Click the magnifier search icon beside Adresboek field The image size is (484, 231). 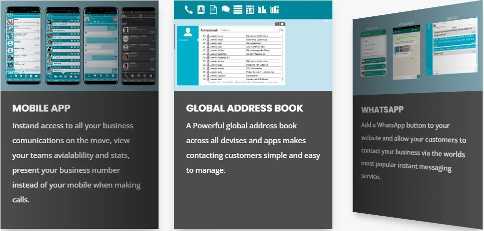282,30
